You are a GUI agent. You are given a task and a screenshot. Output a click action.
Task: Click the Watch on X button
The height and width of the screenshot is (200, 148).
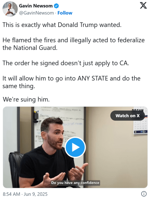coord(128,116)
